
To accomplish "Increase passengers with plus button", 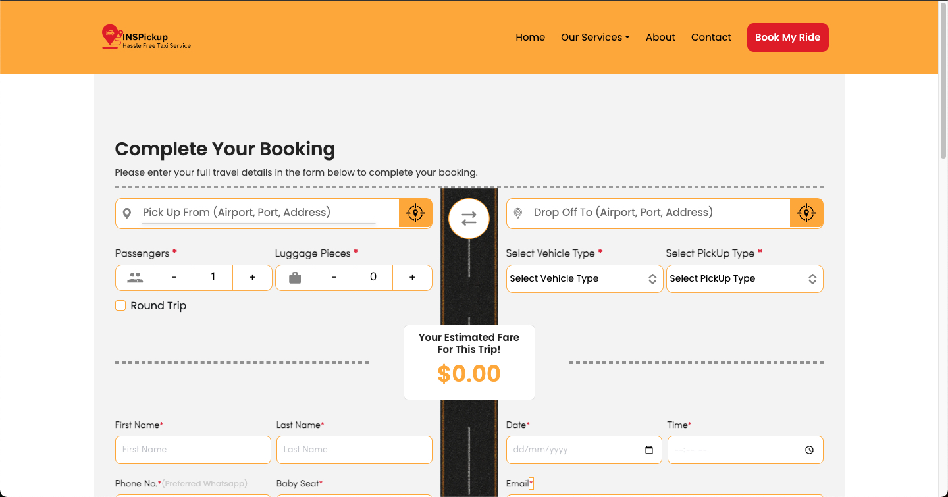I will coord(252,278).
